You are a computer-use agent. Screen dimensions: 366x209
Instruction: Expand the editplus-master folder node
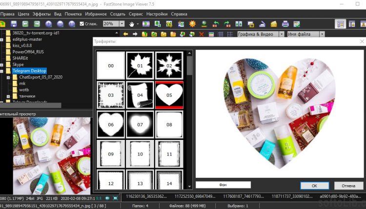[x=1, y=39]
